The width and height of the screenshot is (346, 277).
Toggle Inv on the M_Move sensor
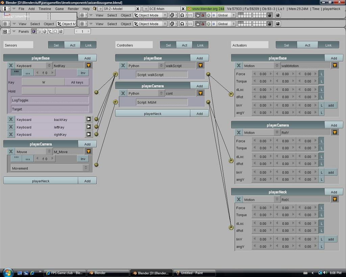pyautogui.click(x=83, y=159)
